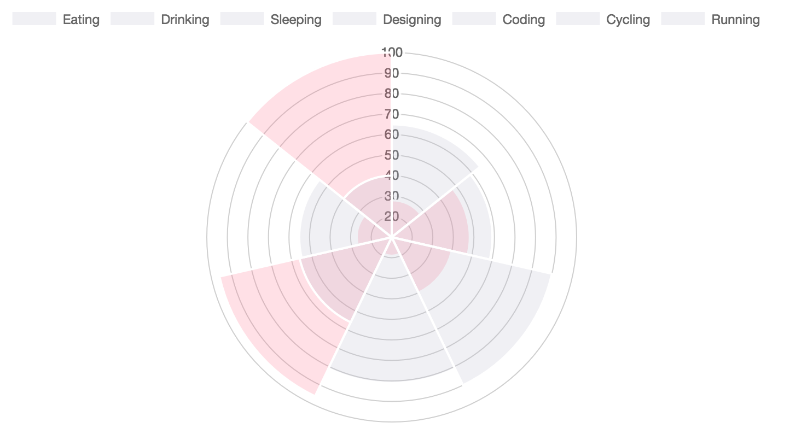Click the Sleeping legend text
The width and height of the screenshot is (790, 434).
296,20
